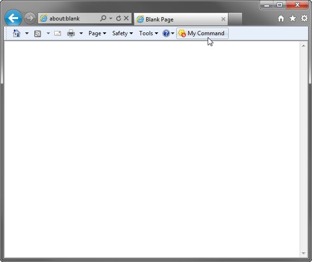Close the Blank Page tab
Screen dimensions: 312x262
223,20
